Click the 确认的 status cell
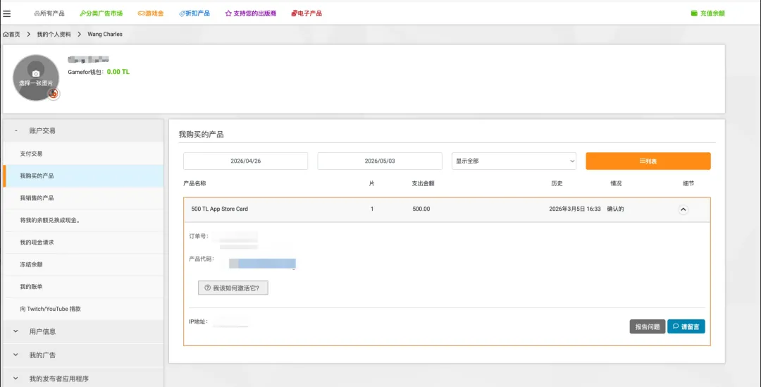This screenshot has height=387, width=761. click(x=615, y=209)
